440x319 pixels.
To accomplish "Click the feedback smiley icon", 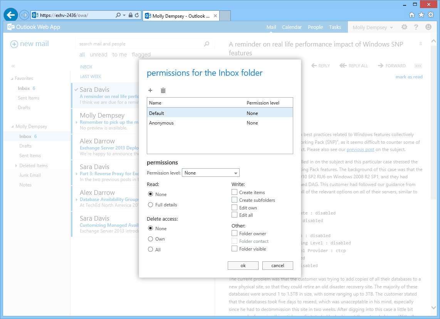I will click(x=428, y=27).
